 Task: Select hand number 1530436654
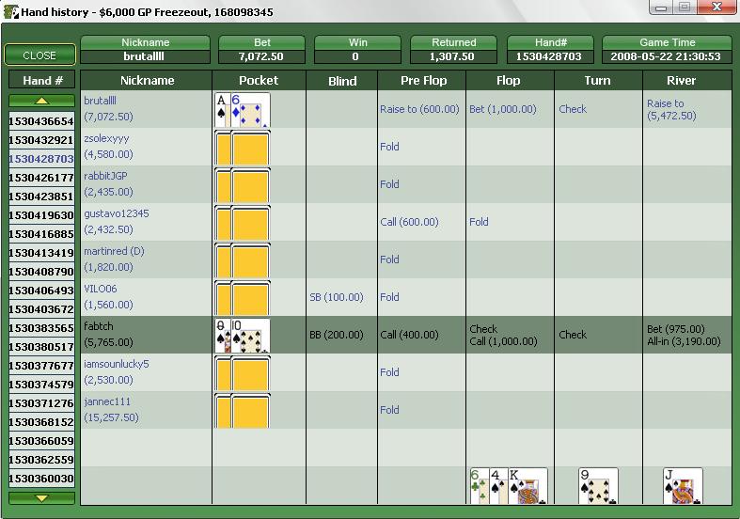(x=41, y=121)
